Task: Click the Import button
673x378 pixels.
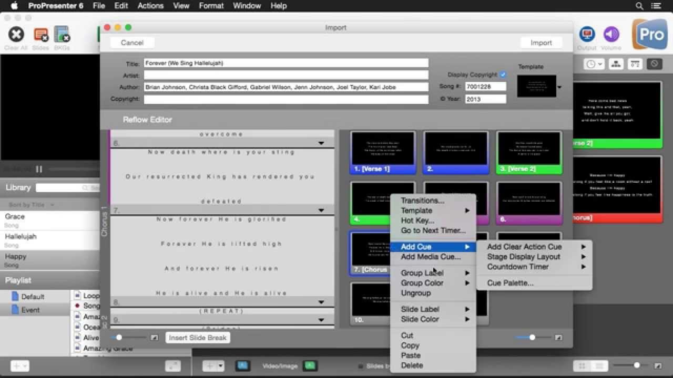Action: pos(541,43)
